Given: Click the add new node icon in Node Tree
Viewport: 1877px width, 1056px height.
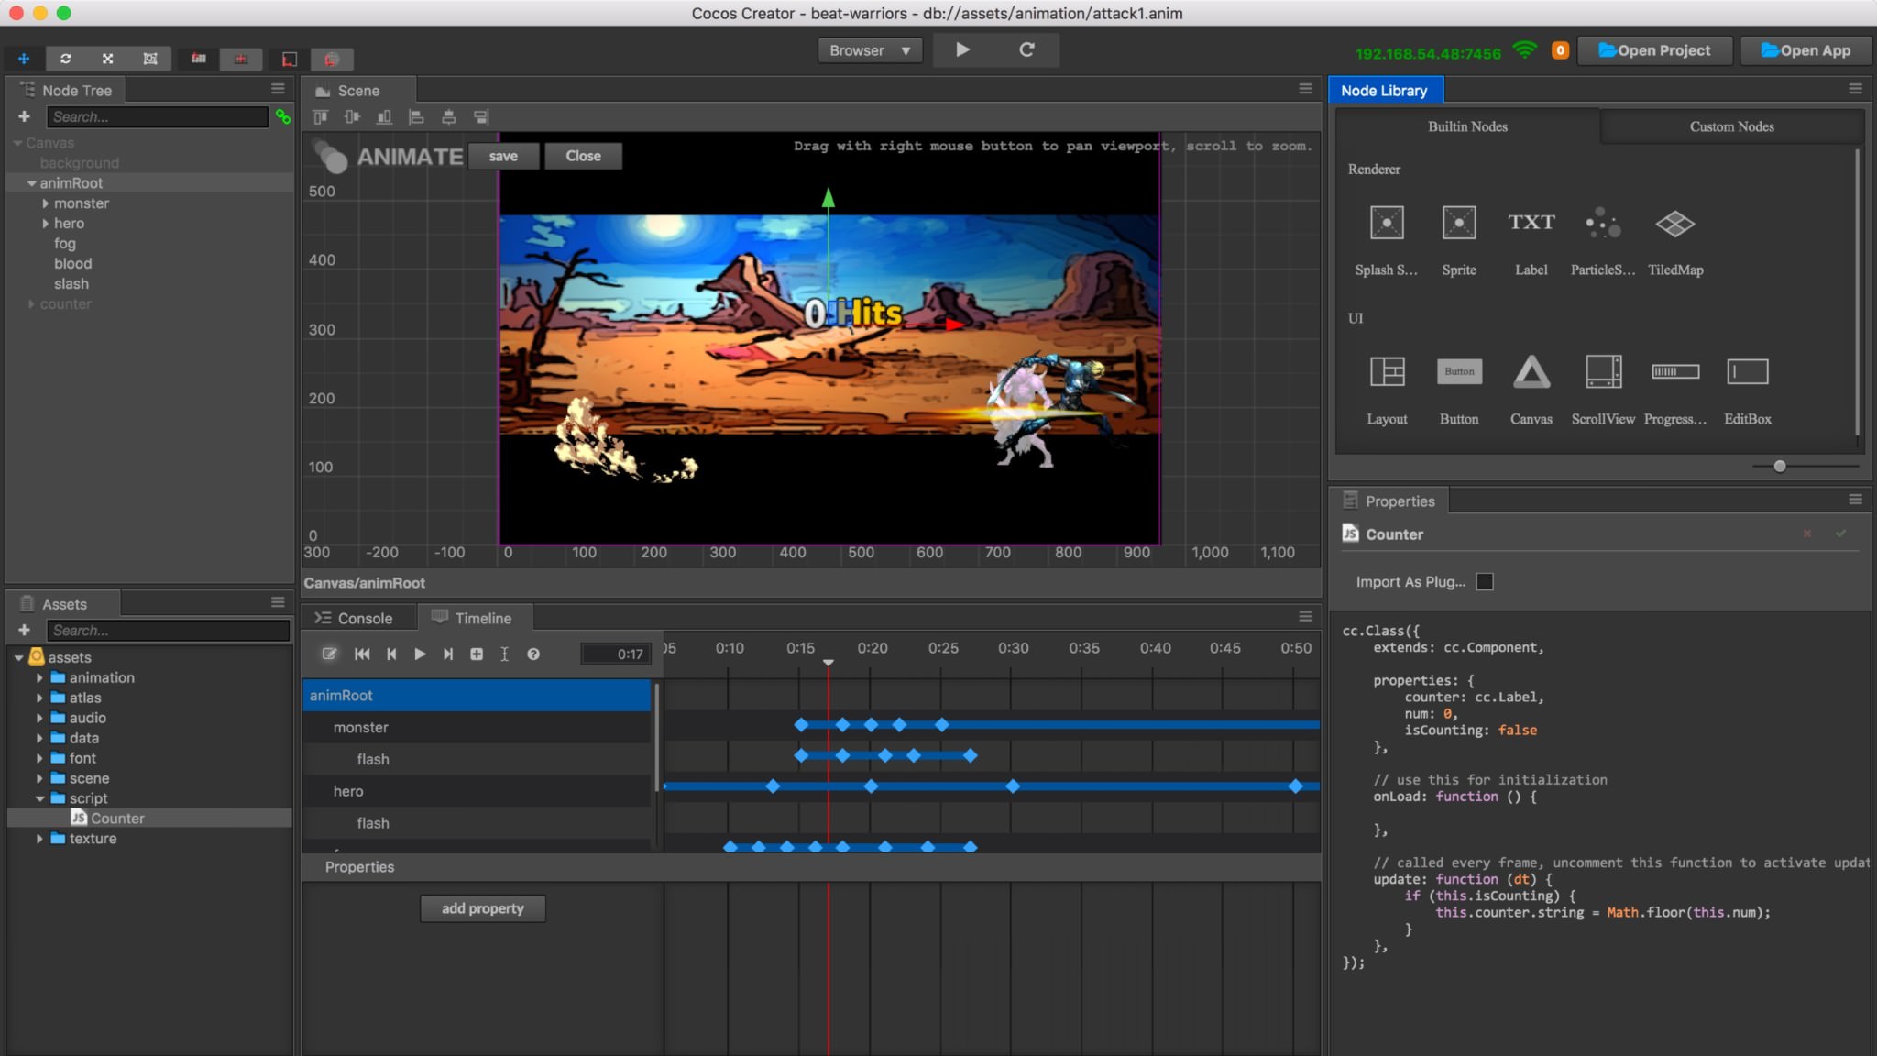Looking at the screenshot, I should point(23,116).
